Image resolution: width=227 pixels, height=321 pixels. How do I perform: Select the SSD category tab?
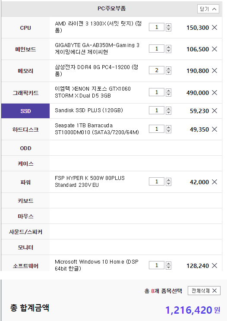[x=25, y=111]
